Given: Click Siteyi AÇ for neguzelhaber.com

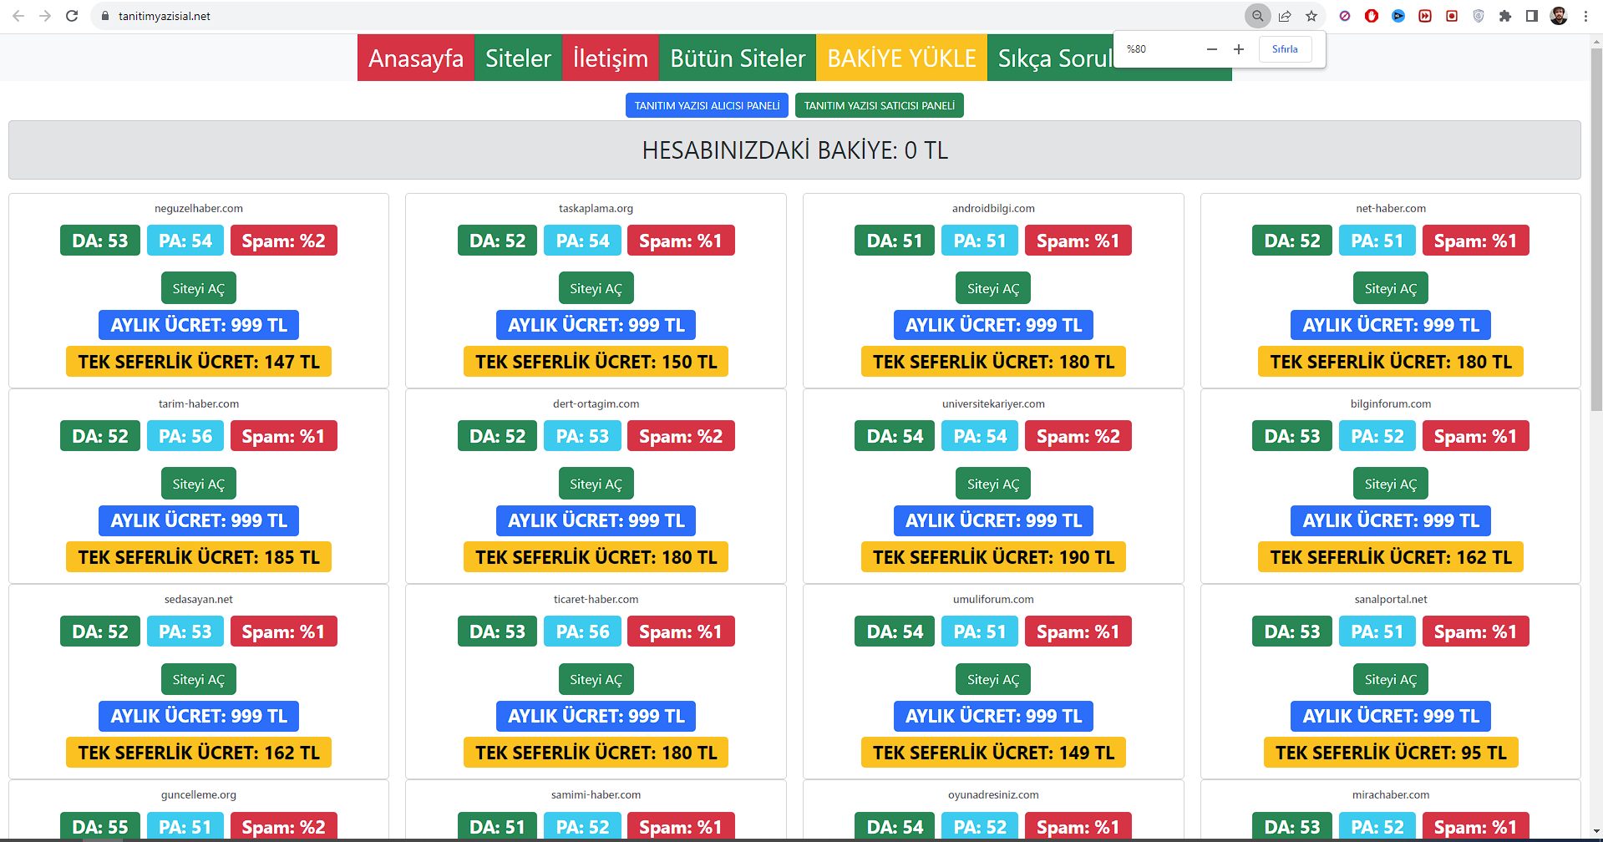Looking at the screenshot, I should click(199, 288).
